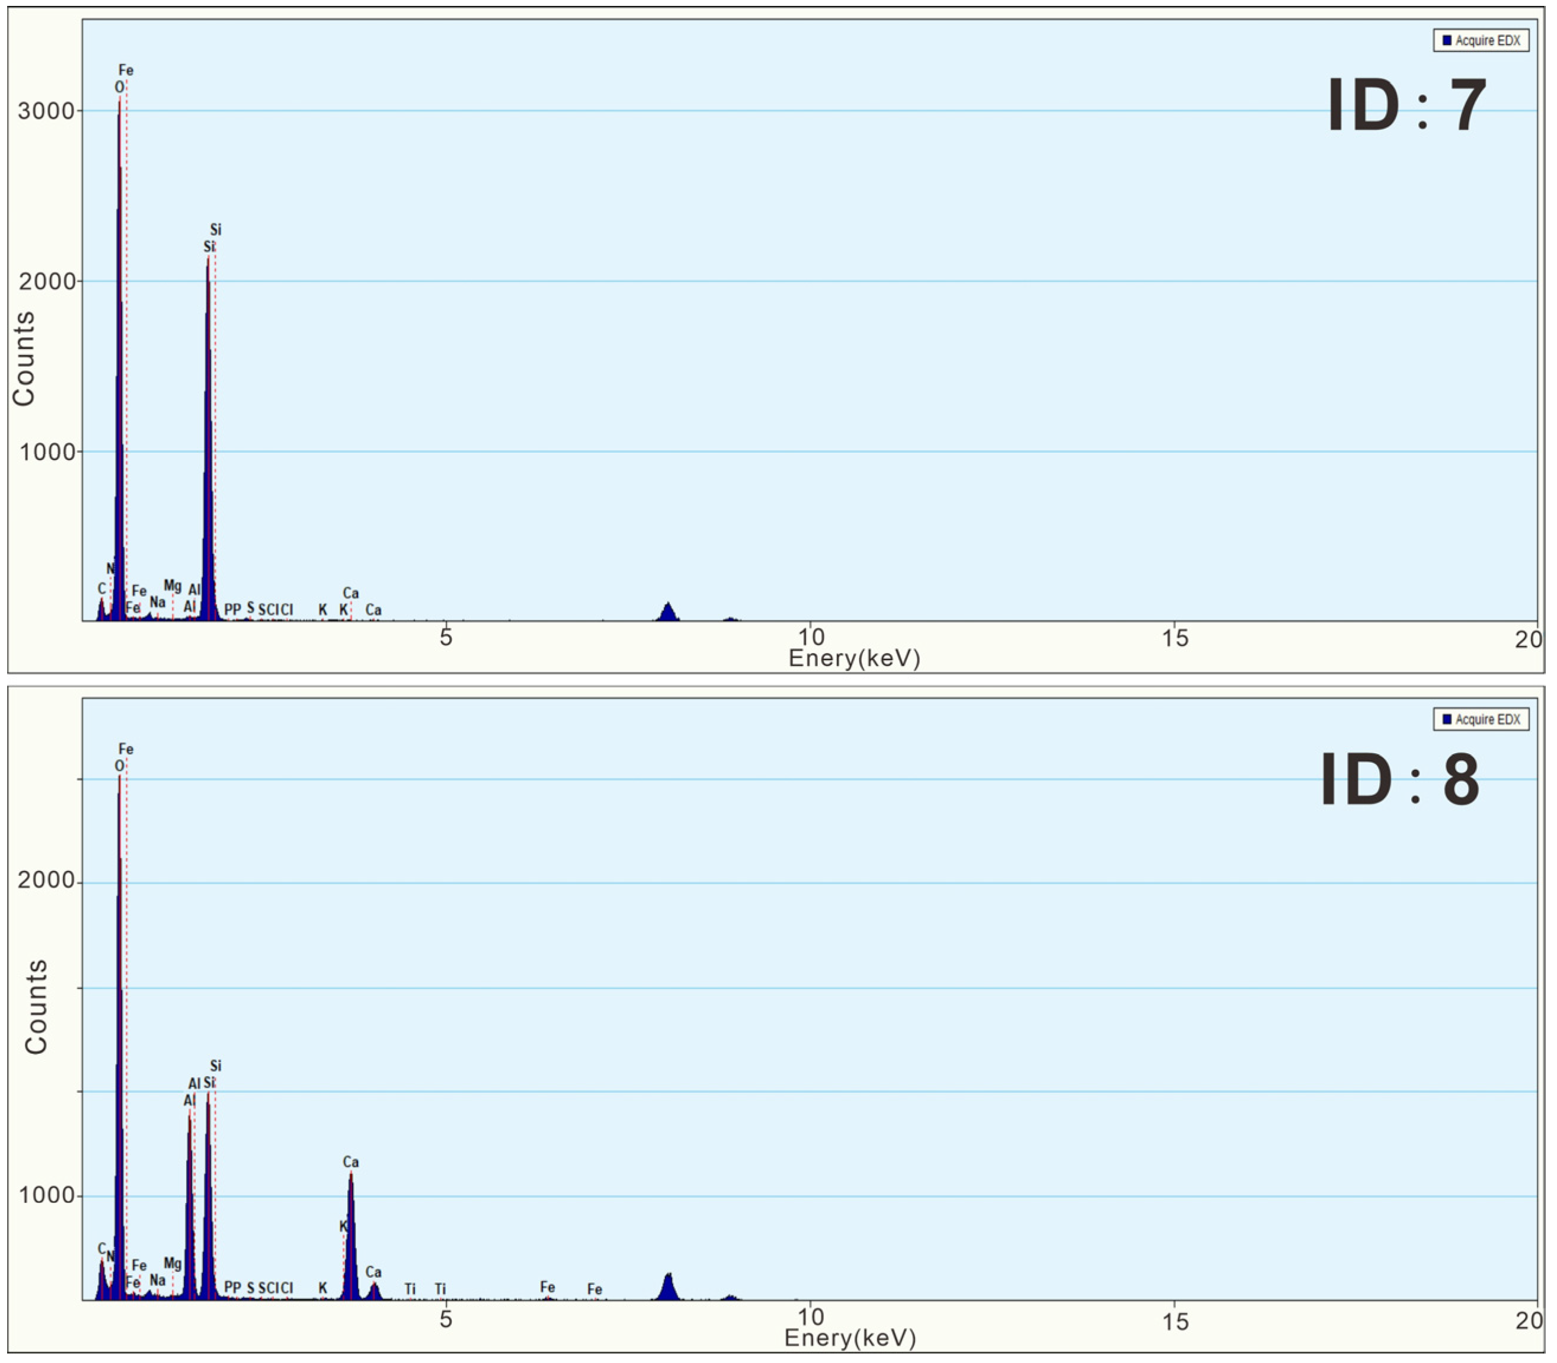1557x1363 pixels.
Task: Click 'Acquire EDX' legend text in bottom chart
Action: [1487, 719]
